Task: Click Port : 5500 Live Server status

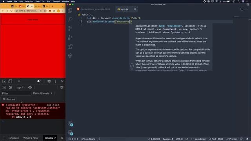Action: [216, 139]
